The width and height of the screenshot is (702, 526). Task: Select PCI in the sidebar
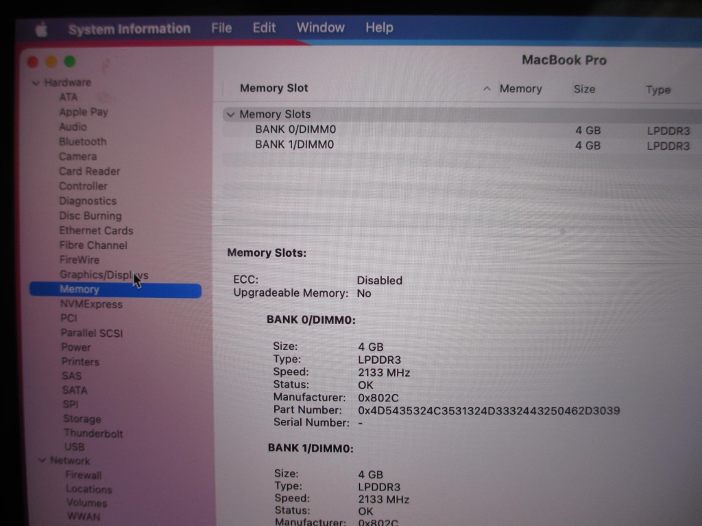pos(69,318)
